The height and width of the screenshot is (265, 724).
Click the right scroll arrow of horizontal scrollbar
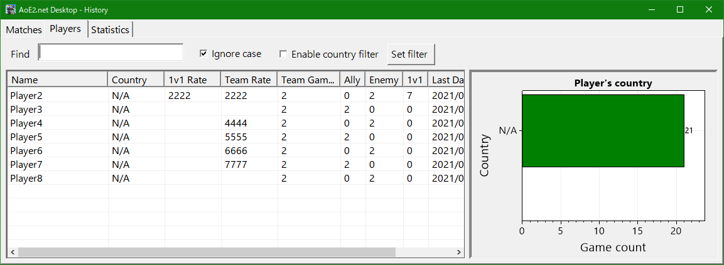458,252
